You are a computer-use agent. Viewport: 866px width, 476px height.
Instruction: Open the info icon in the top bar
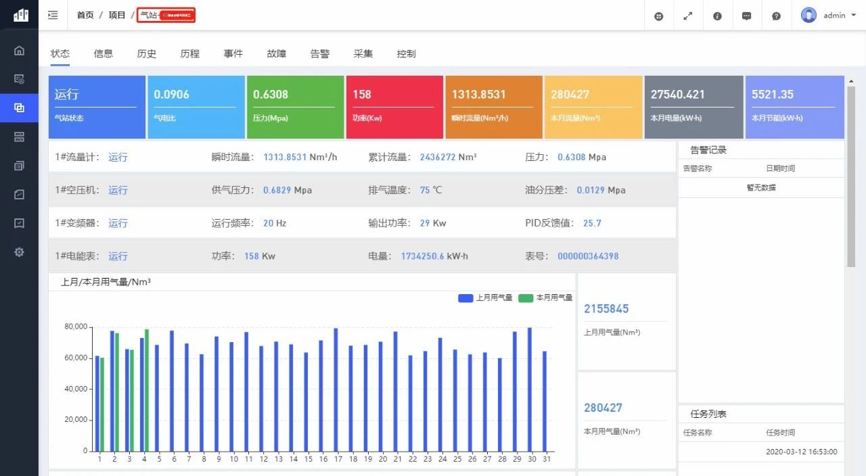pyautogui.click(x=717, y=16)
